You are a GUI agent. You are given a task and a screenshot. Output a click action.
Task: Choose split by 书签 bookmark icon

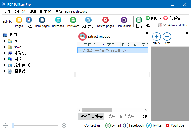tap(29, 20)
